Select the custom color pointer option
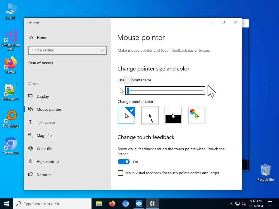Screen dimensions: 279x209 (197, 115)
